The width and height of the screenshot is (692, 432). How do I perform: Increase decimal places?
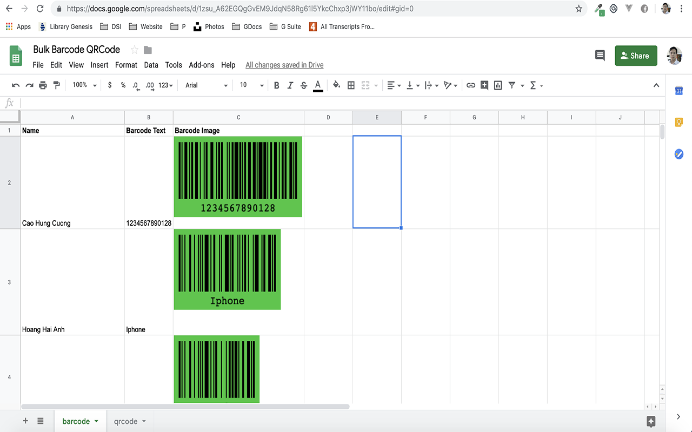(150, 85)
